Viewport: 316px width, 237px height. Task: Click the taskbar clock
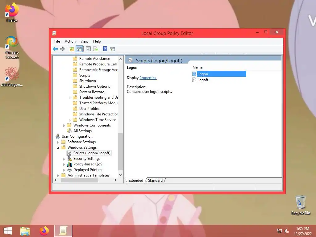[x=303, y=231]
